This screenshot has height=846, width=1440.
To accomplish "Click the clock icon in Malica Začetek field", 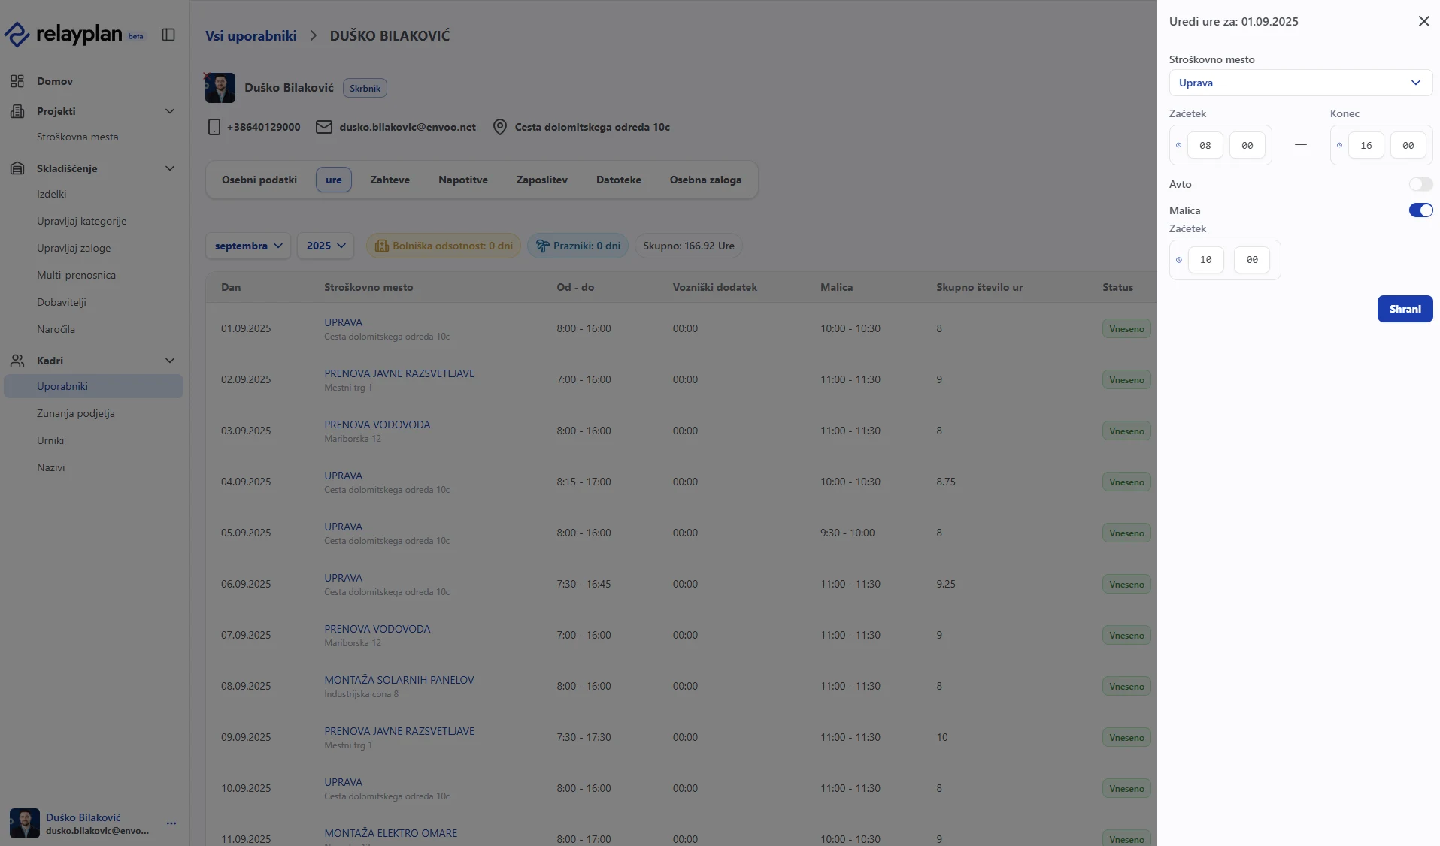I will [x=1179, y=260].
